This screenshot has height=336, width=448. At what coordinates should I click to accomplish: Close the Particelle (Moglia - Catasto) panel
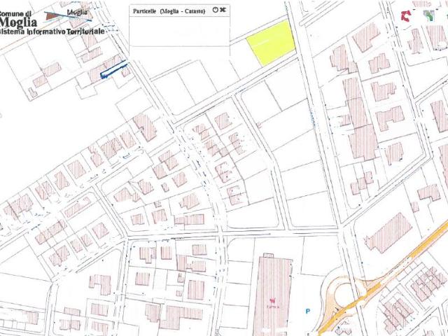[x=223, y=10]
